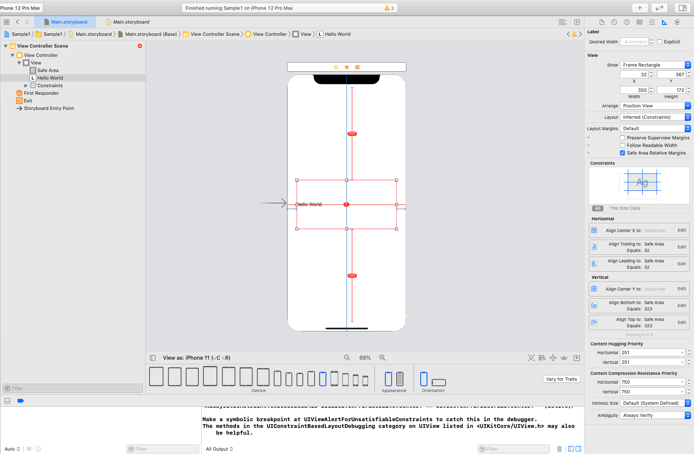Zoom in the storyboard canvas
Image resolution: width=694 pixels, height=454 pixels.
point(382,358)
